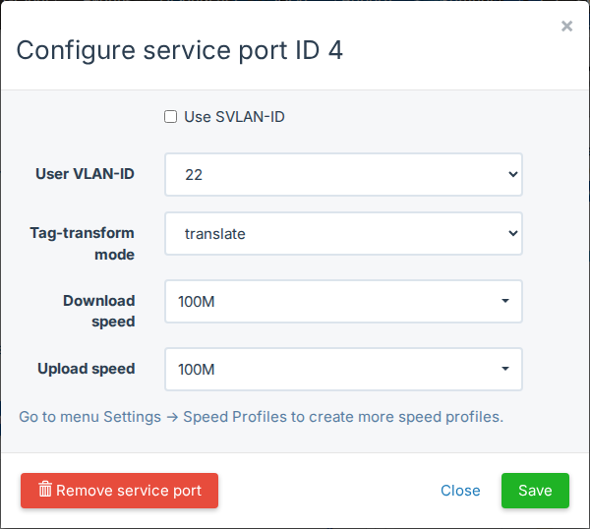Enable the Use SVLAN-ID checkbox

pos(170,117)
